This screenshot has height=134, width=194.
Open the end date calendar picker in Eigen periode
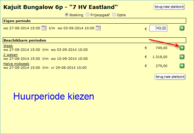tap(98, 28)
